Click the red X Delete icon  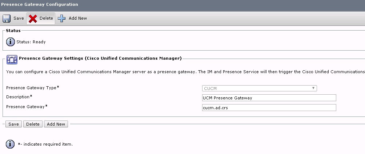tap(33, 19)
